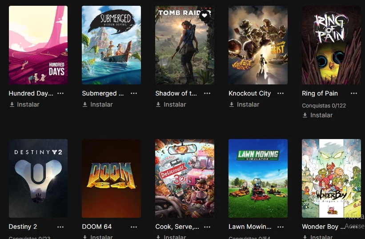Viewport: 365px width, 239px height.
Task: Install Hundred Days
Action: [24, 105]
